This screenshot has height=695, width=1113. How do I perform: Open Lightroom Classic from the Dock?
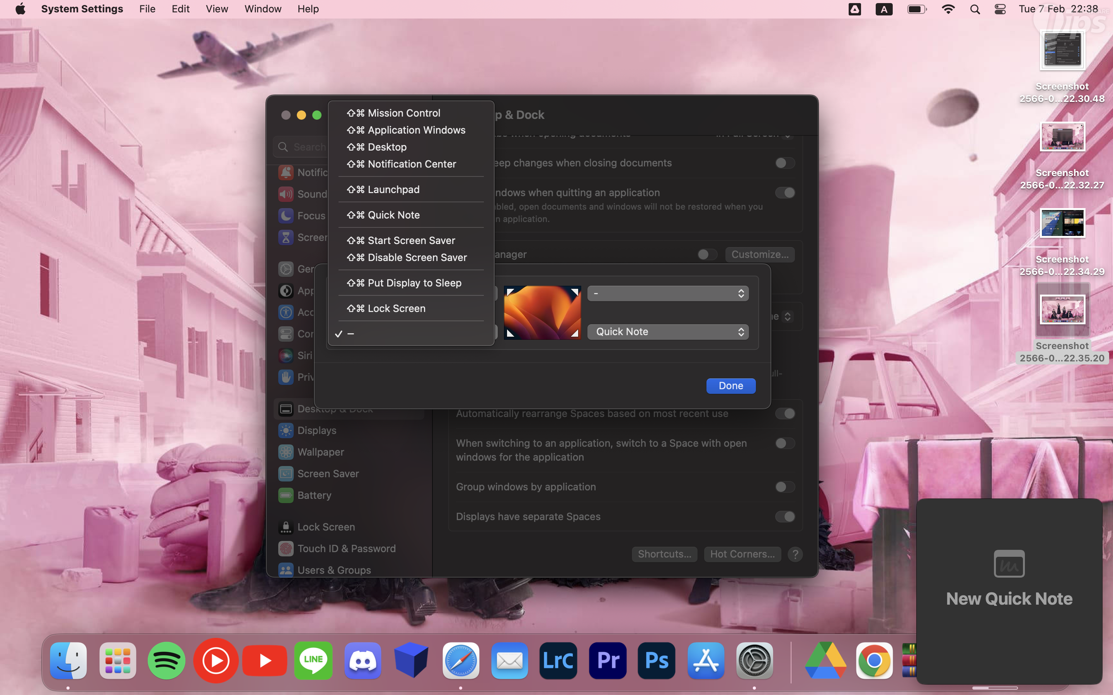(558, 661)
